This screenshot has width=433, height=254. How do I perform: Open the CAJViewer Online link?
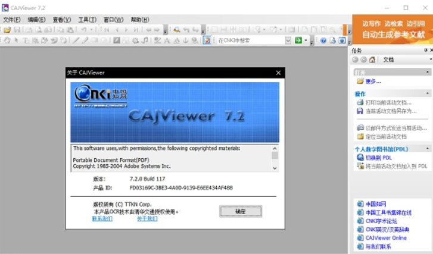(x=386, y=238)
